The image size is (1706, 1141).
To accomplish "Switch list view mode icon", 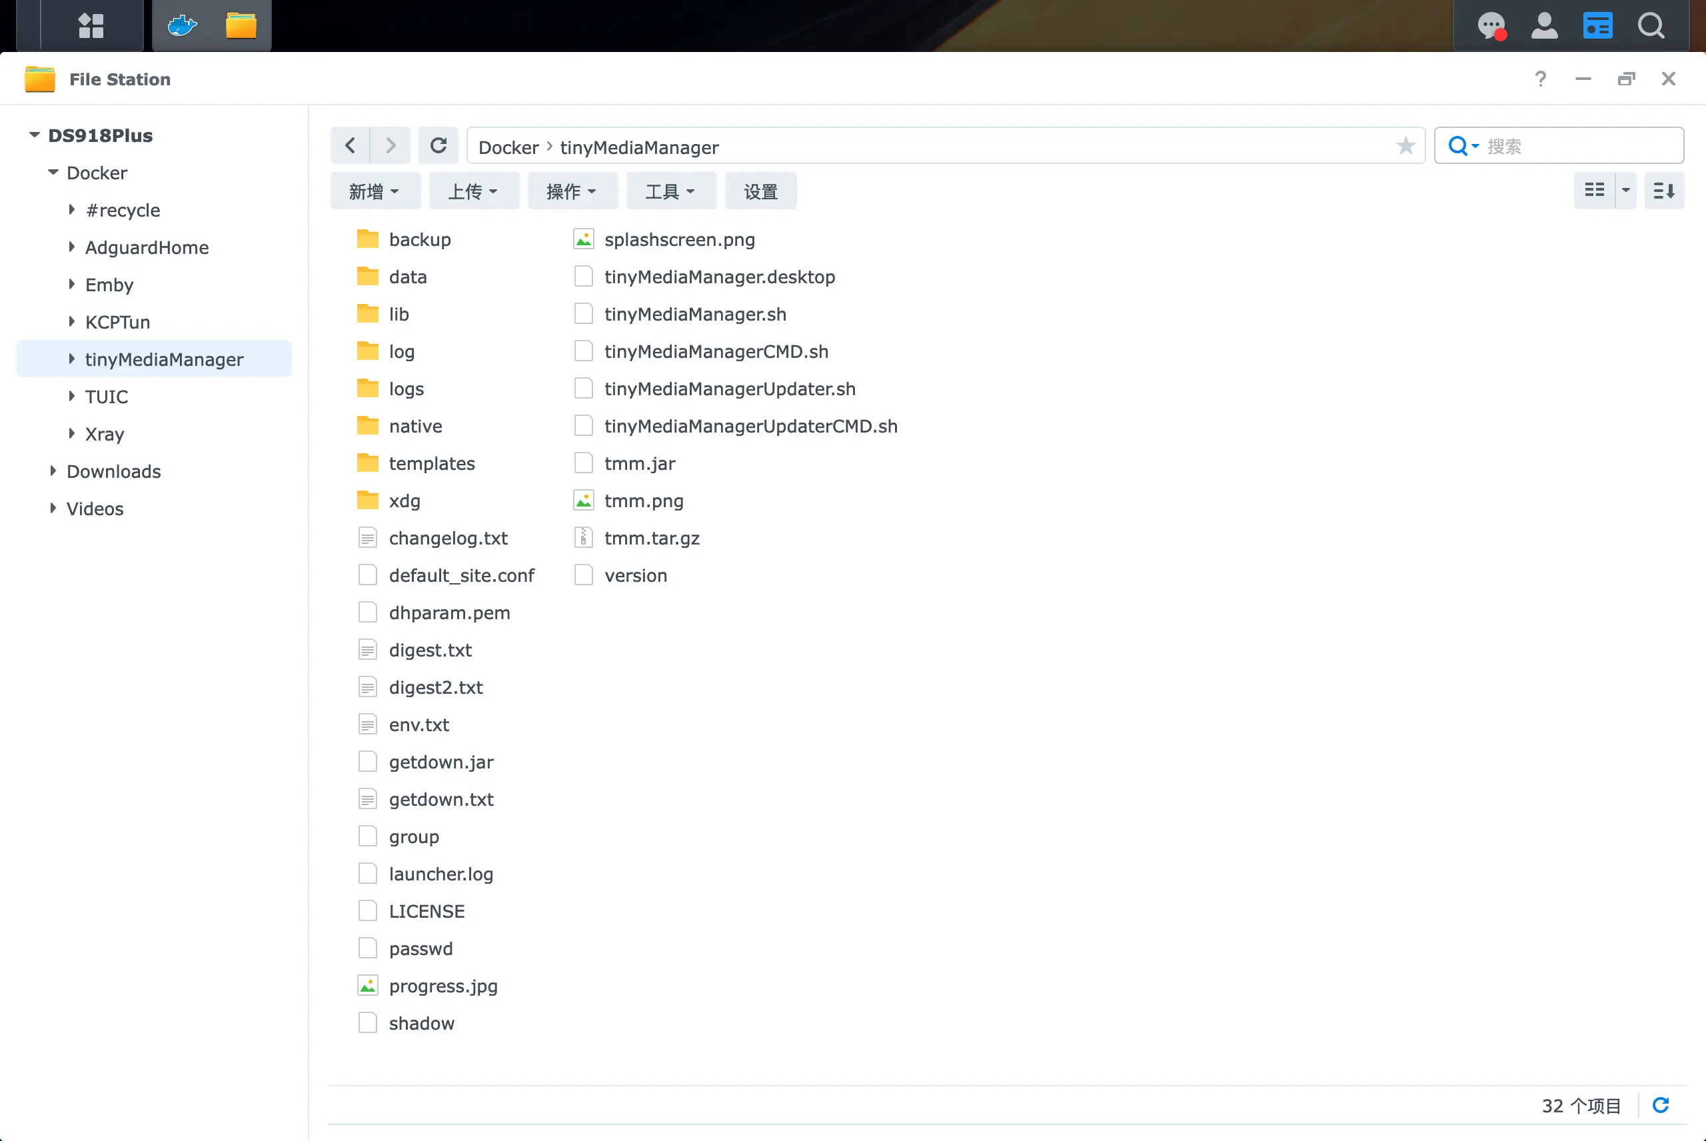I will click(1594, 191).
